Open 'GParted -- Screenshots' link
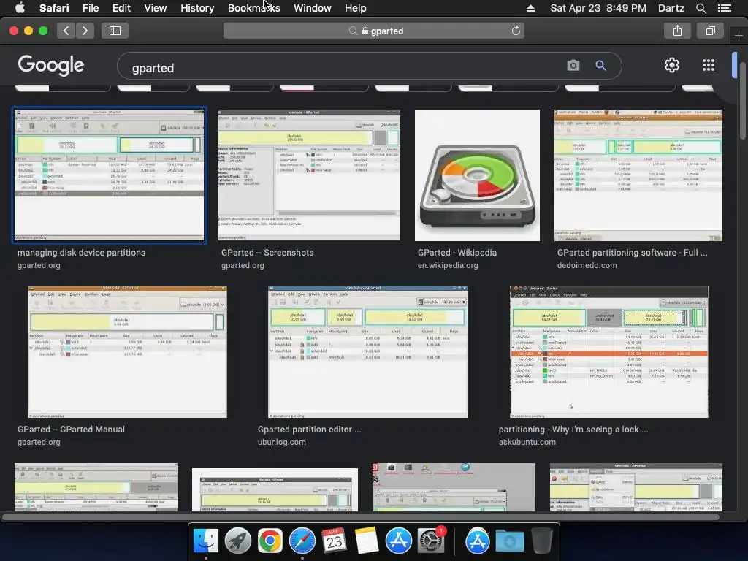This screenshot has height=561, width=748. [x=267, y=252]
